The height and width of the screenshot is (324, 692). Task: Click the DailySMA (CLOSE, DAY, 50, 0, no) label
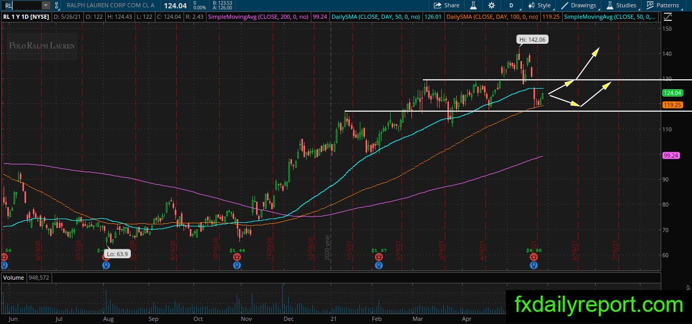pyautogui.click(x=377, y=17)
